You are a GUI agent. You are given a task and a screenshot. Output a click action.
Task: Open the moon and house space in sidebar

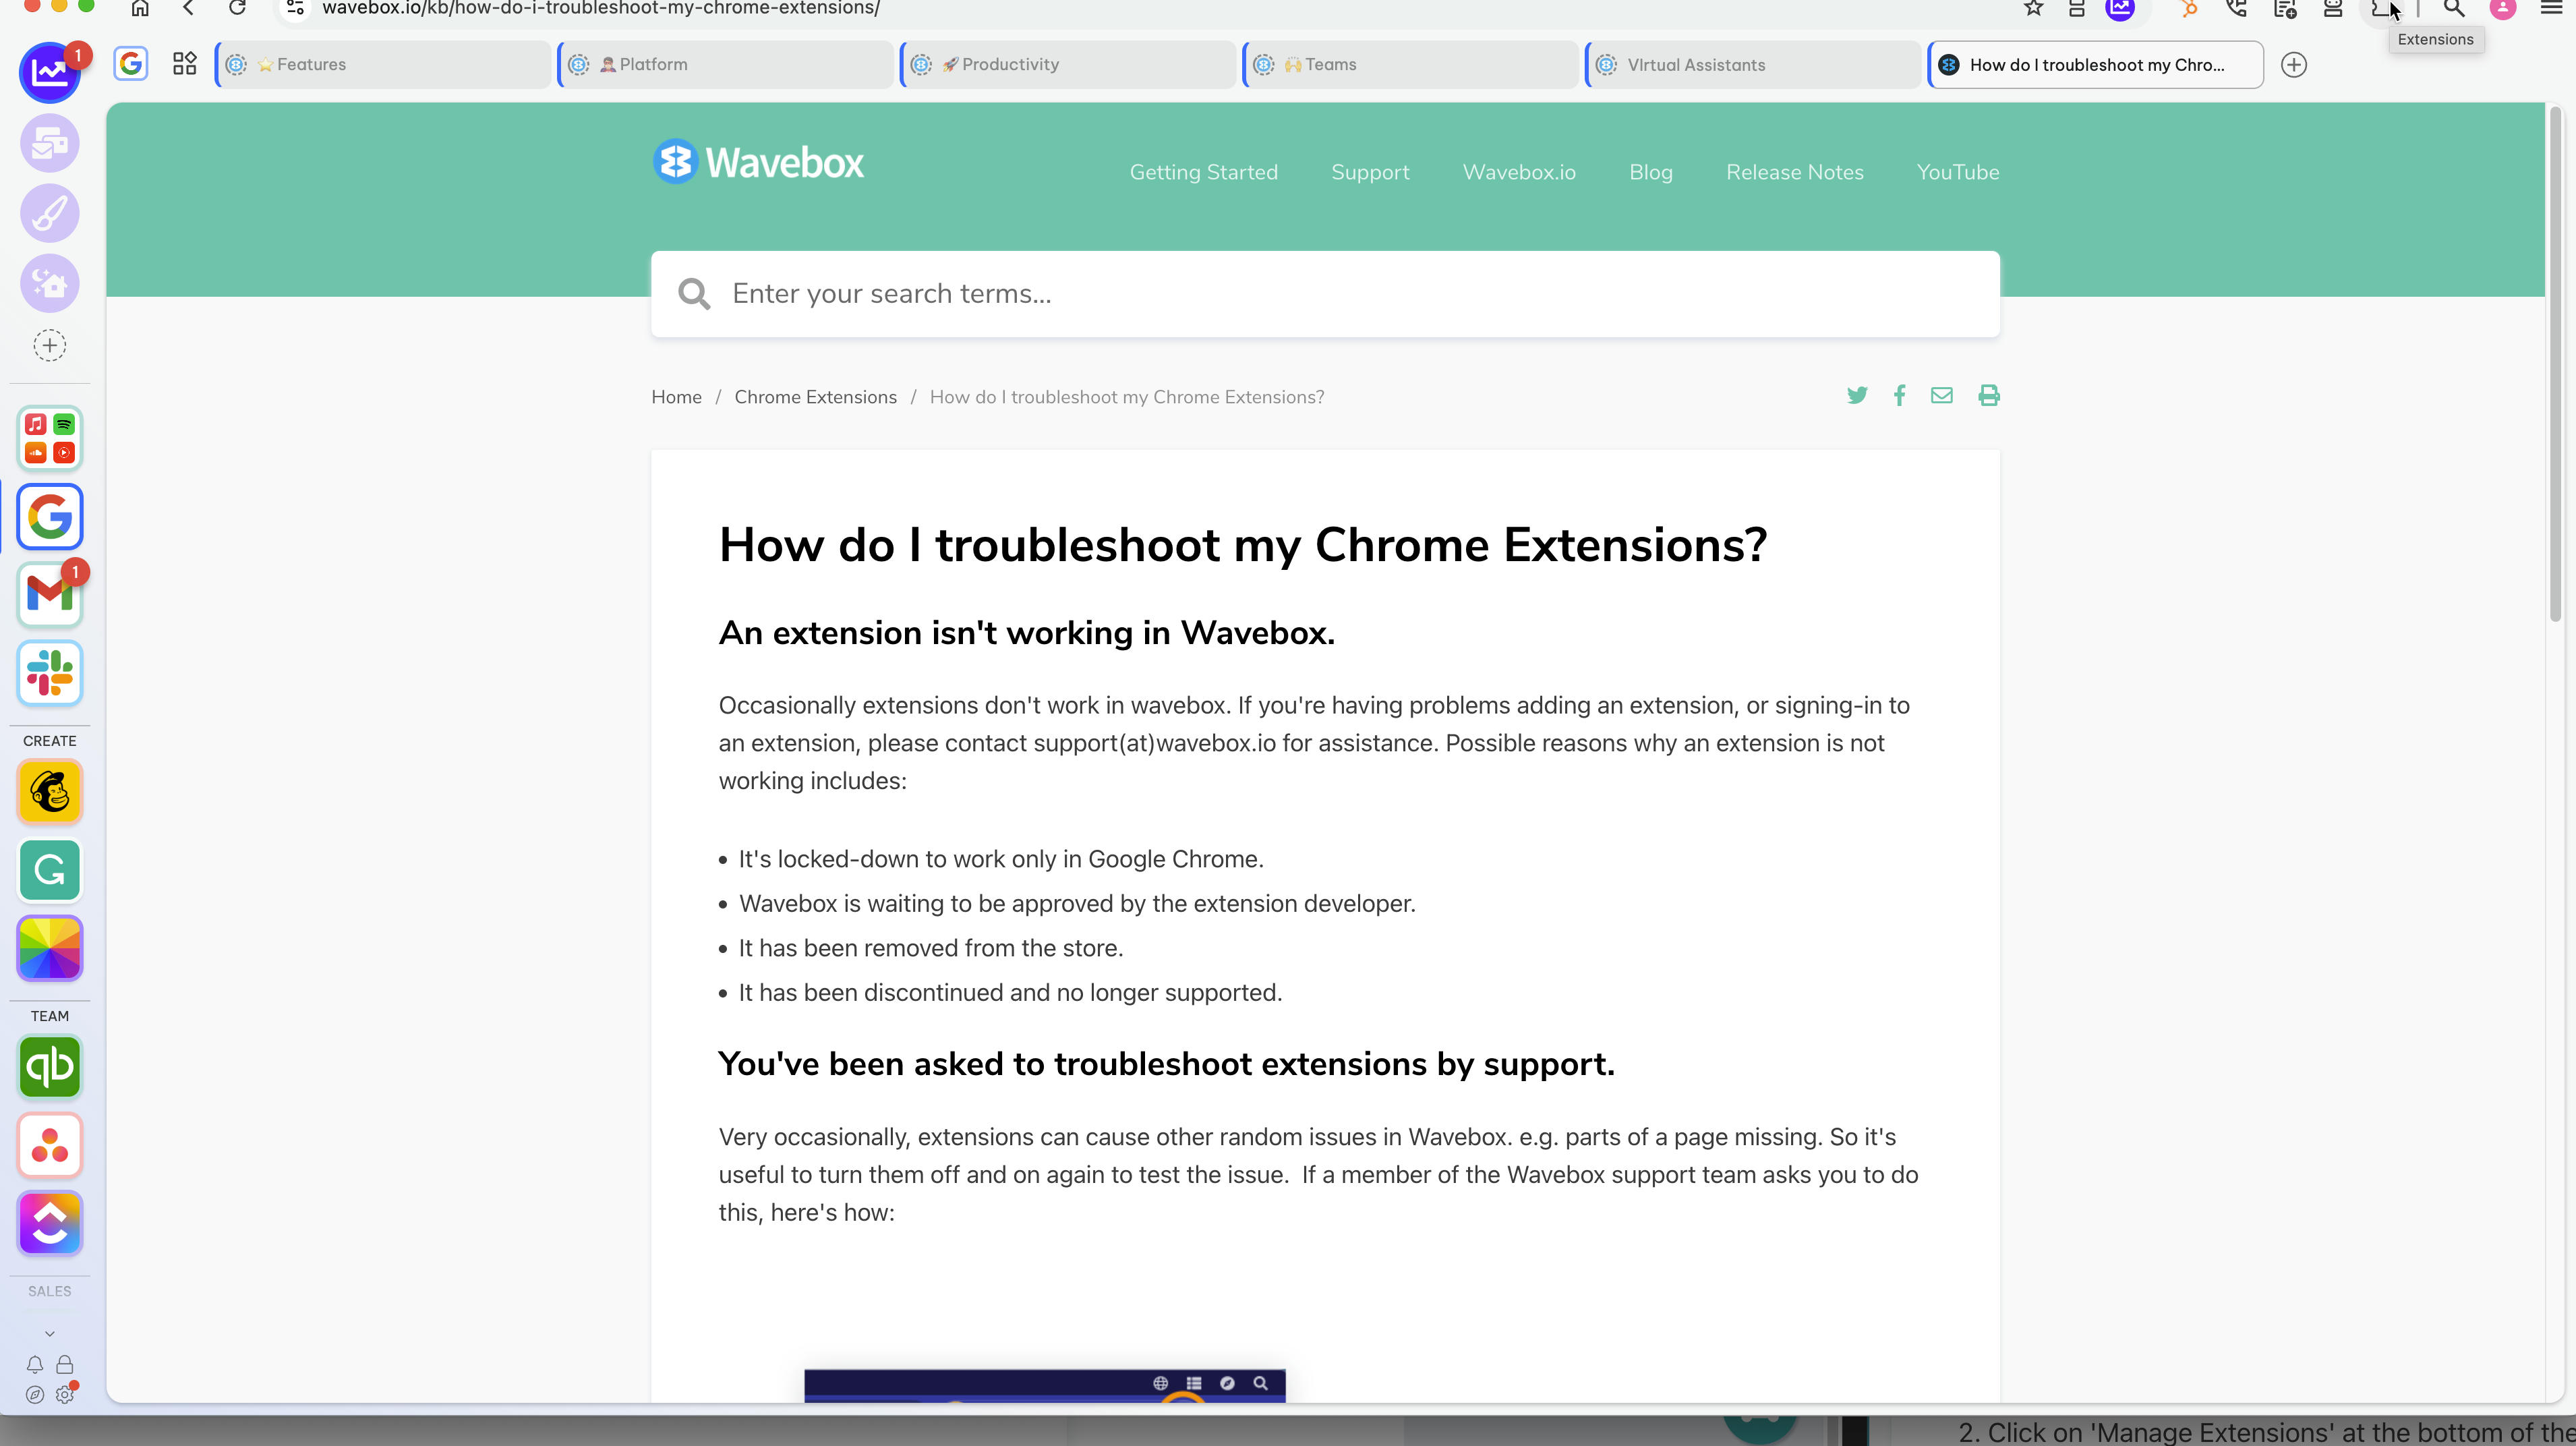tap(49, 283)
